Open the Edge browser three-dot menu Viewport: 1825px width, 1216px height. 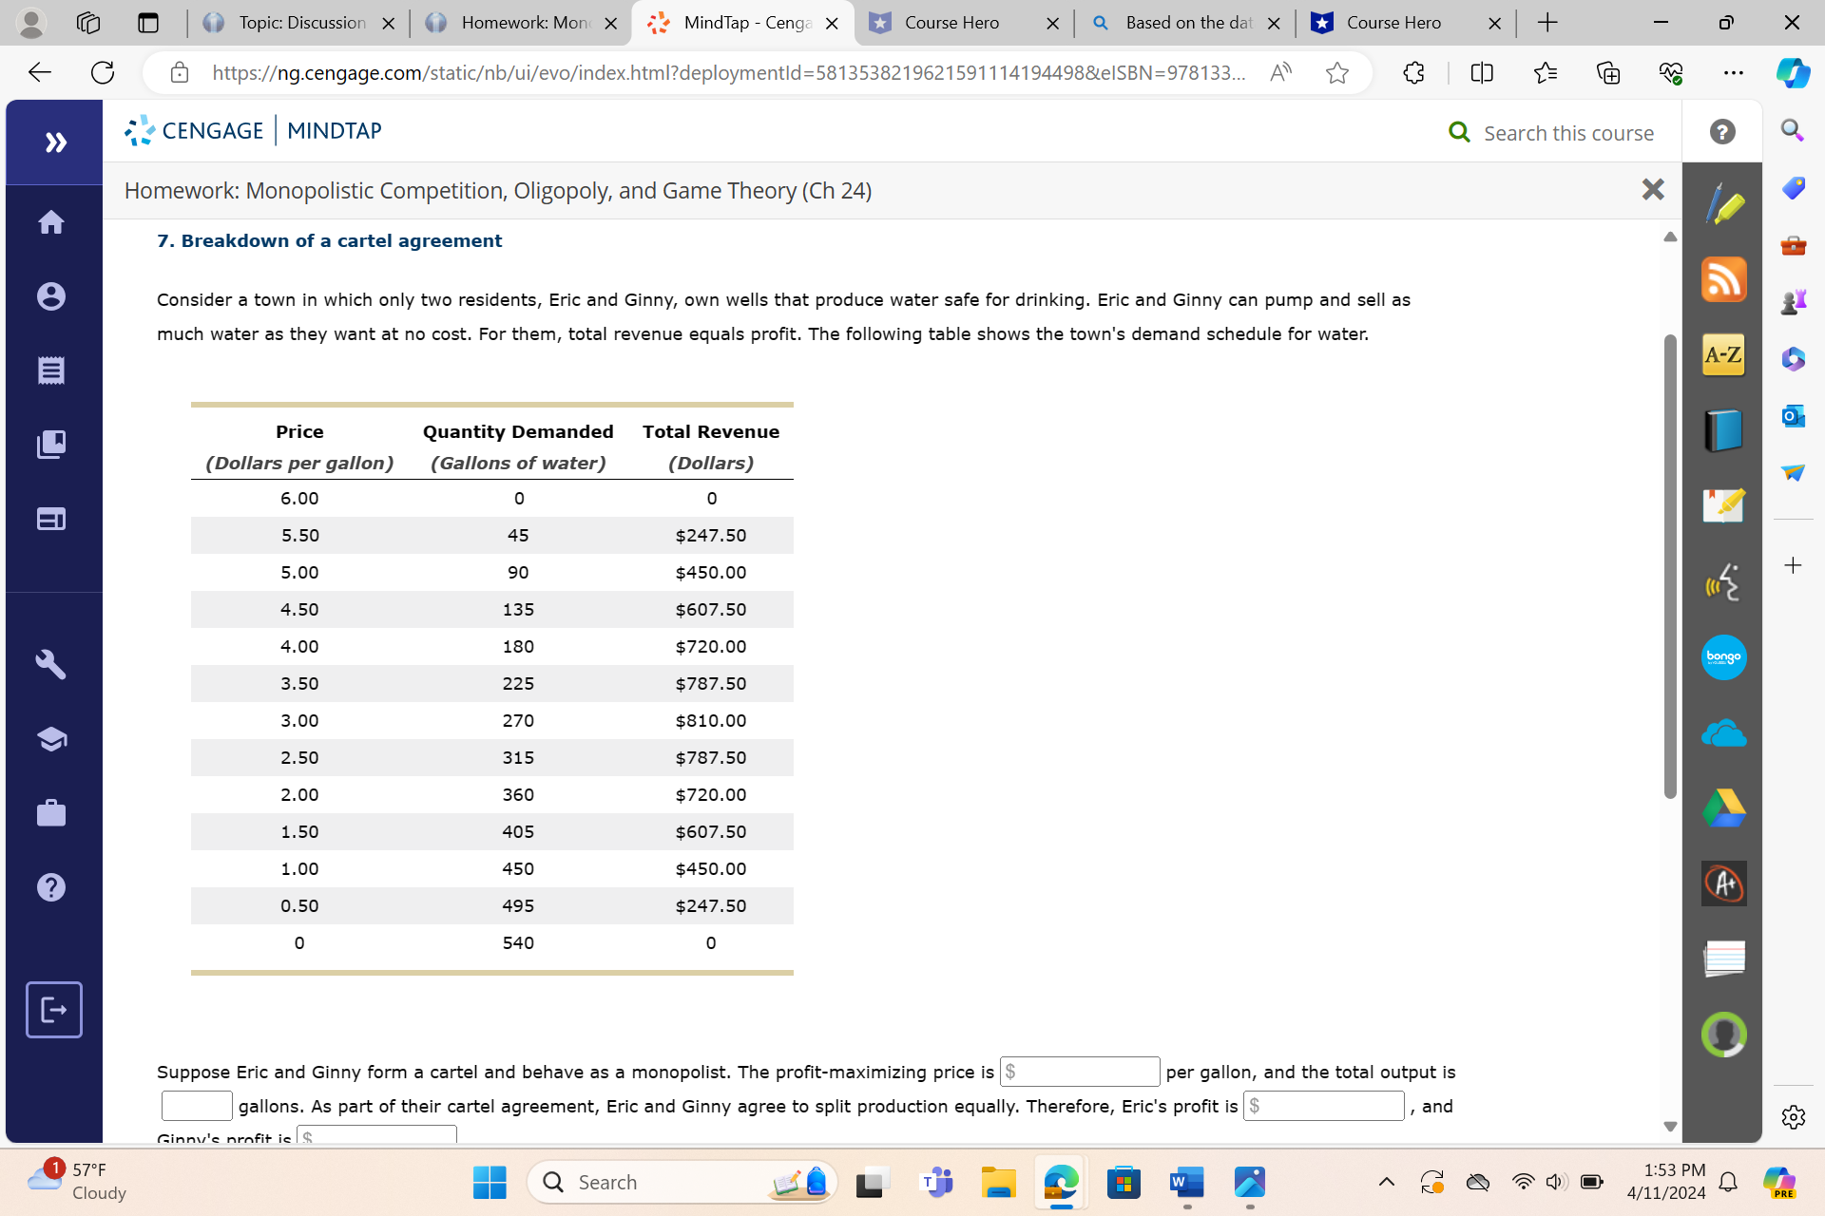[1732, 72]
